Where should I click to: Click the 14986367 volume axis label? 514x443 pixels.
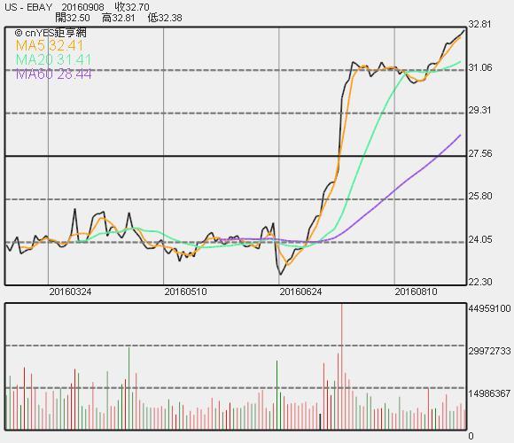[x=490, y=393]
